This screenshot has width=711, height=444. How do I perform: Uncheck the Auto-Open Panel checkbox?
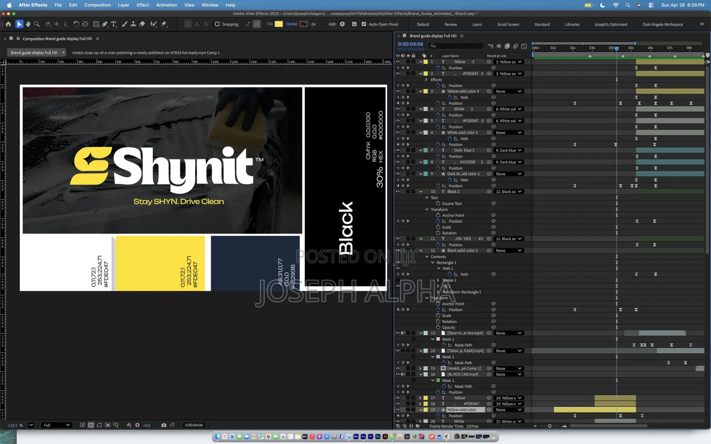[364, 24]
